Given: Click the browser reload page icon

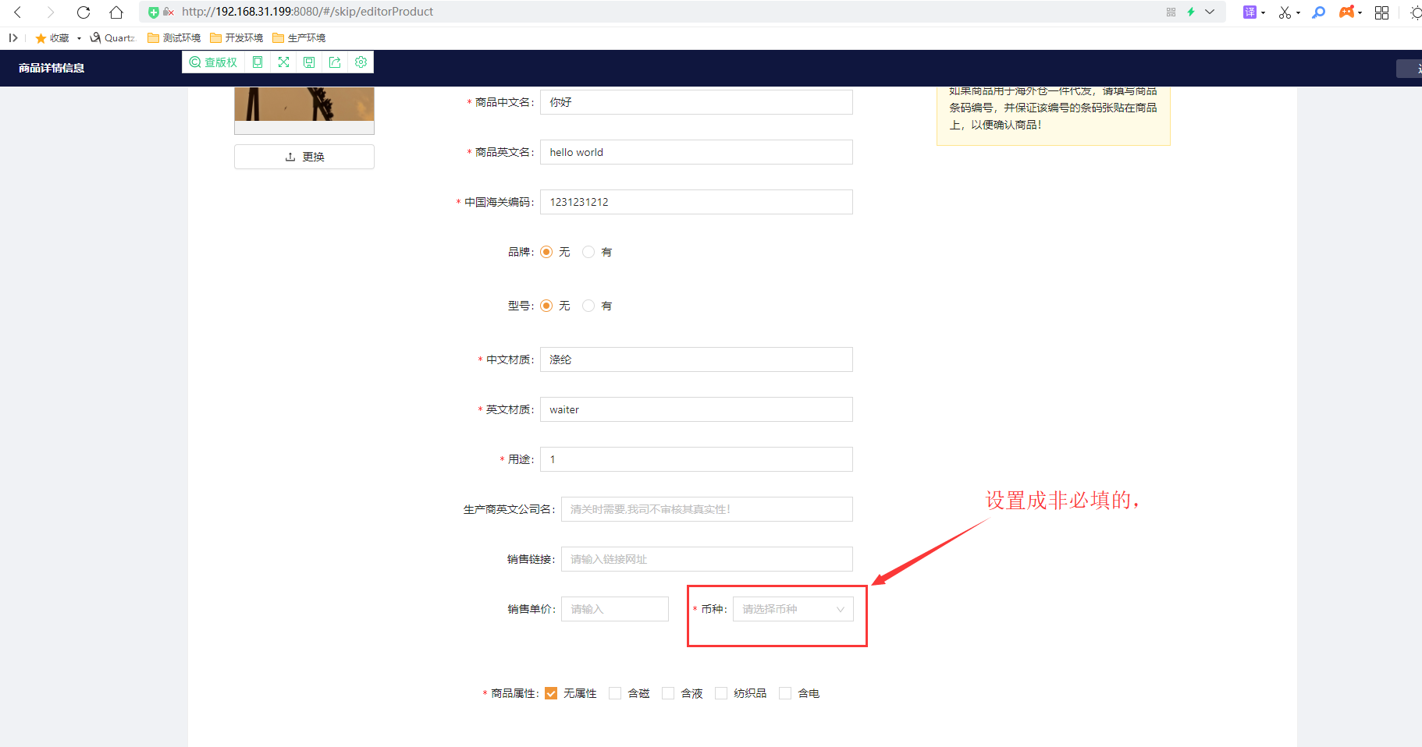Looking at the screenshot, I should pos(84,12).
